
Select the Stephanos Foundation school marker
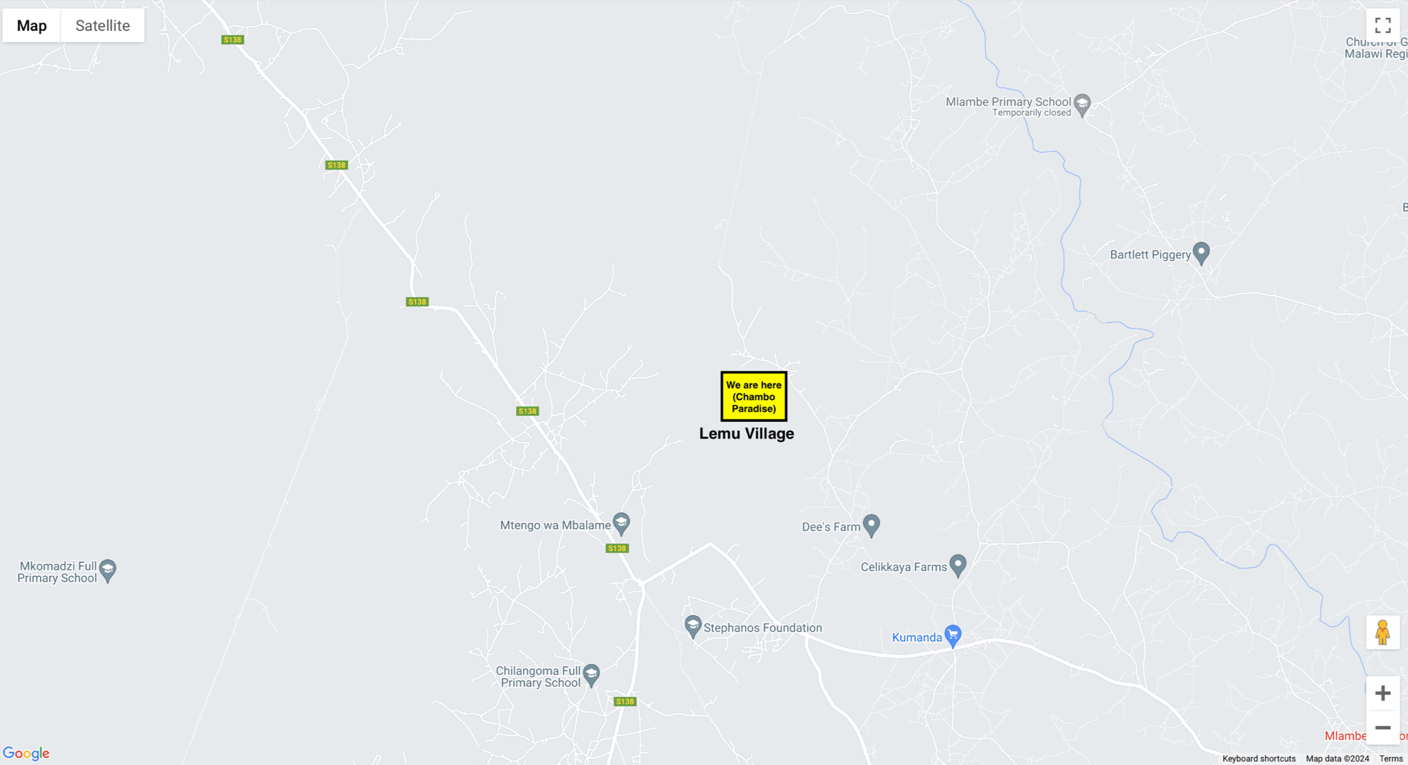pos(693,626)
